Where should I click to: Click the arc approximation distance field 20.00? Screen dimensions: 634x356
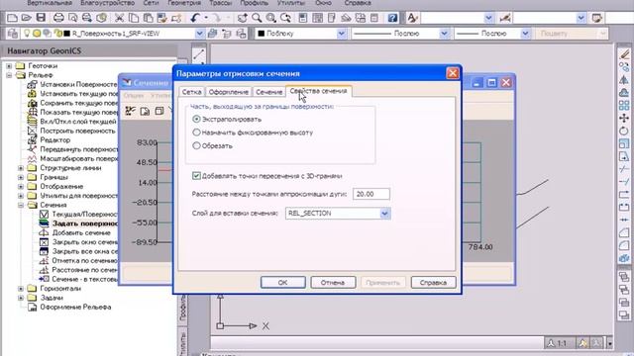coord(371,194)
